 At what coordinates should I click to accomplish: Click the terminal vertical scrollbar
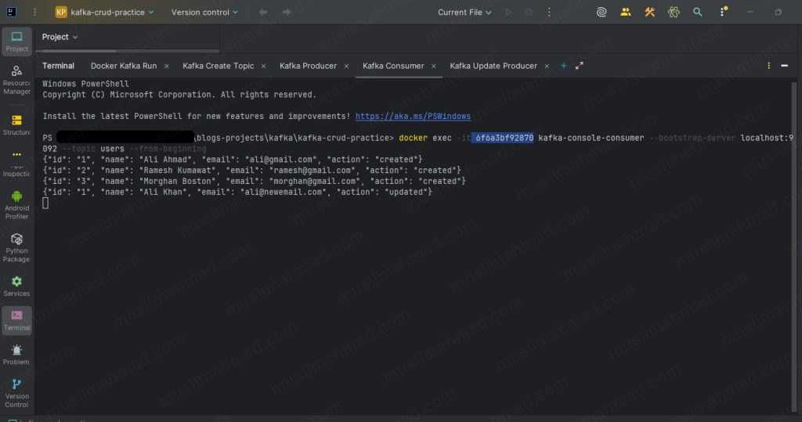[794, 246]
